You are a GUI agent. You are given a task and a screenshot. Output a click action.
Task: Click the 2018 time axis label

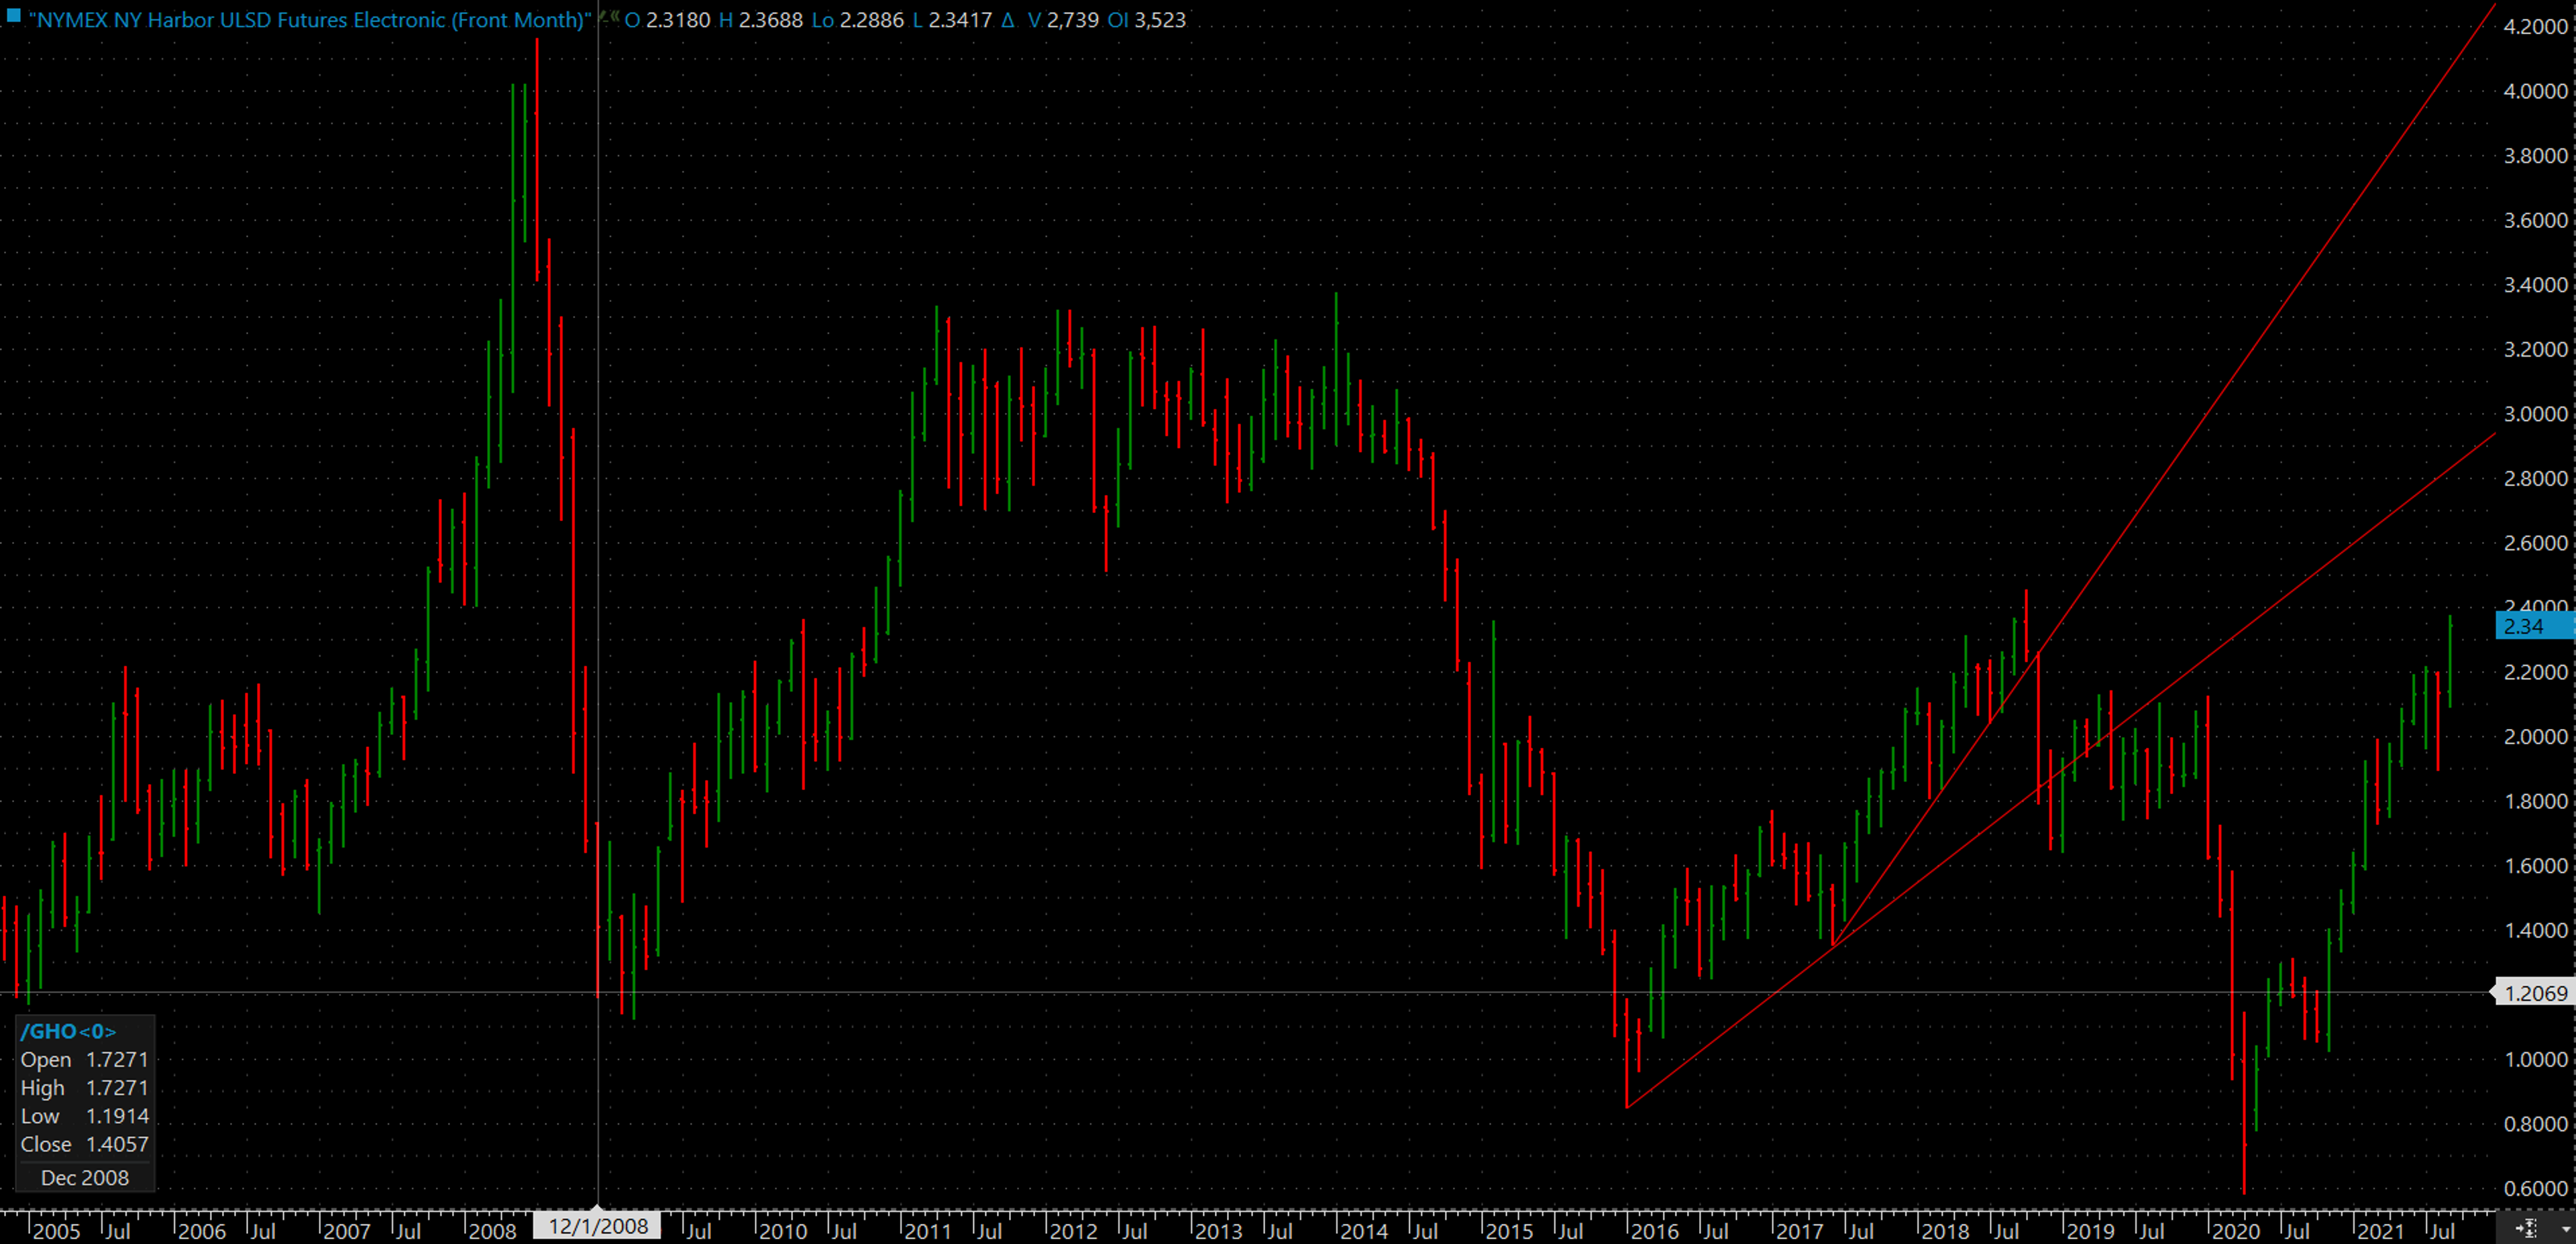pos(1945,1231)
